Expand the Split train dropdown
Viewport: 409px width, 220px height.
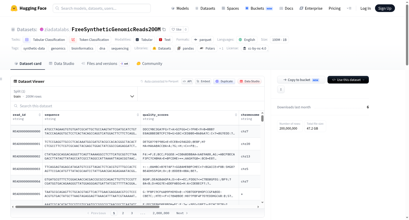(x=74, y=94)
